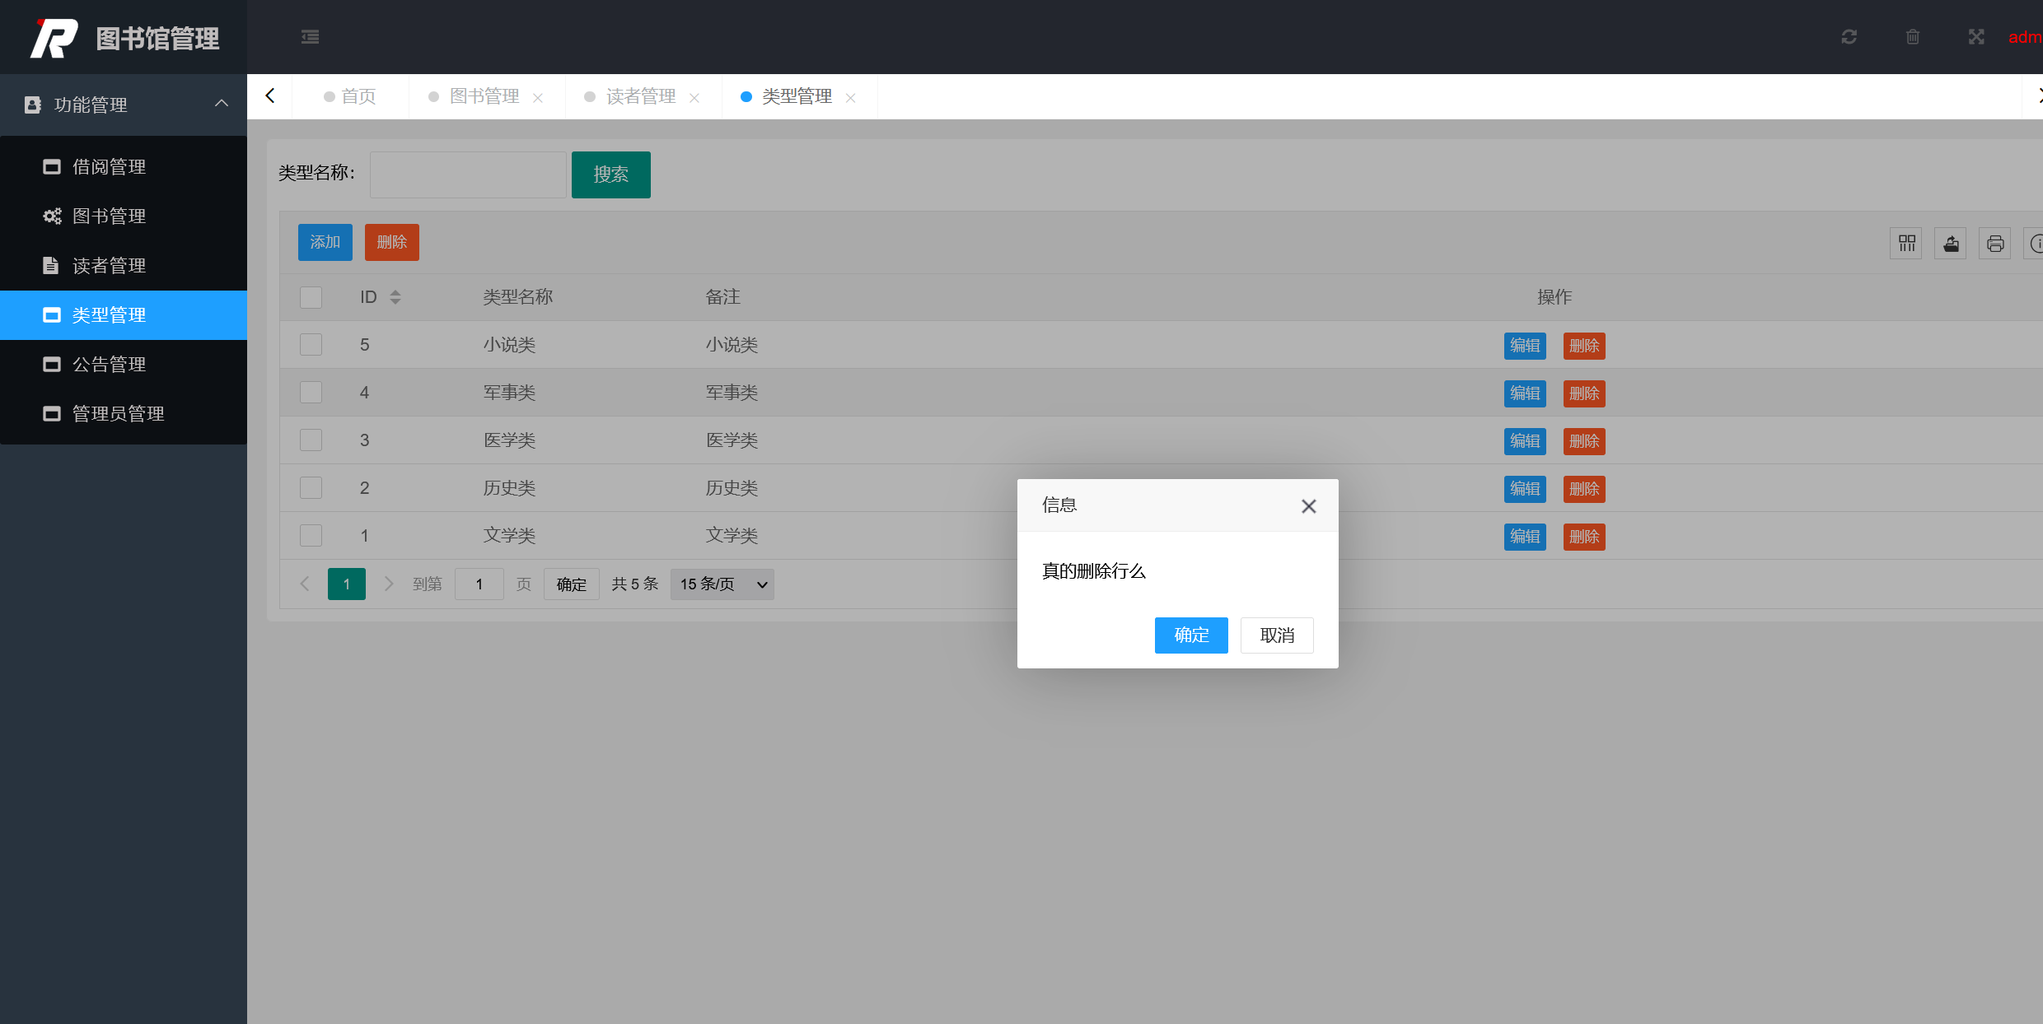The height and width of the screenshot is (1024, 2043).
Task: Click the trash icon in top bar
Action: [x=1912, y=37]
